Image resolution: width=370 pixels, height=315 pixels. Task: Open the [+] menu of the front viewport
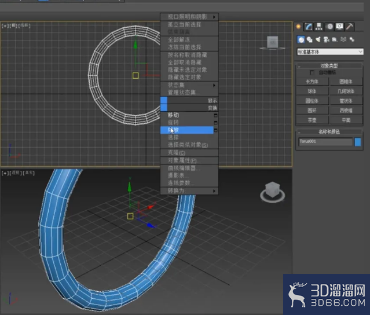pyautogui.click(x=4, y=25)
